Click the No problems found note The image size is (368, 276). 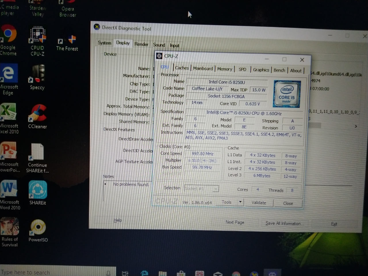tap(131, 184)
